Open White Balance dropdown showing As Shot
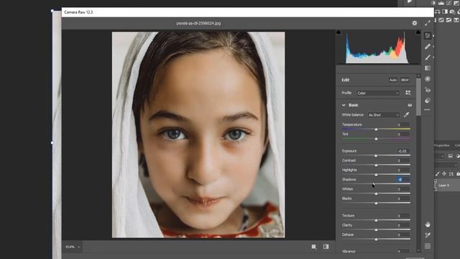The image size is (460, 259). click(x=384, y=115)
